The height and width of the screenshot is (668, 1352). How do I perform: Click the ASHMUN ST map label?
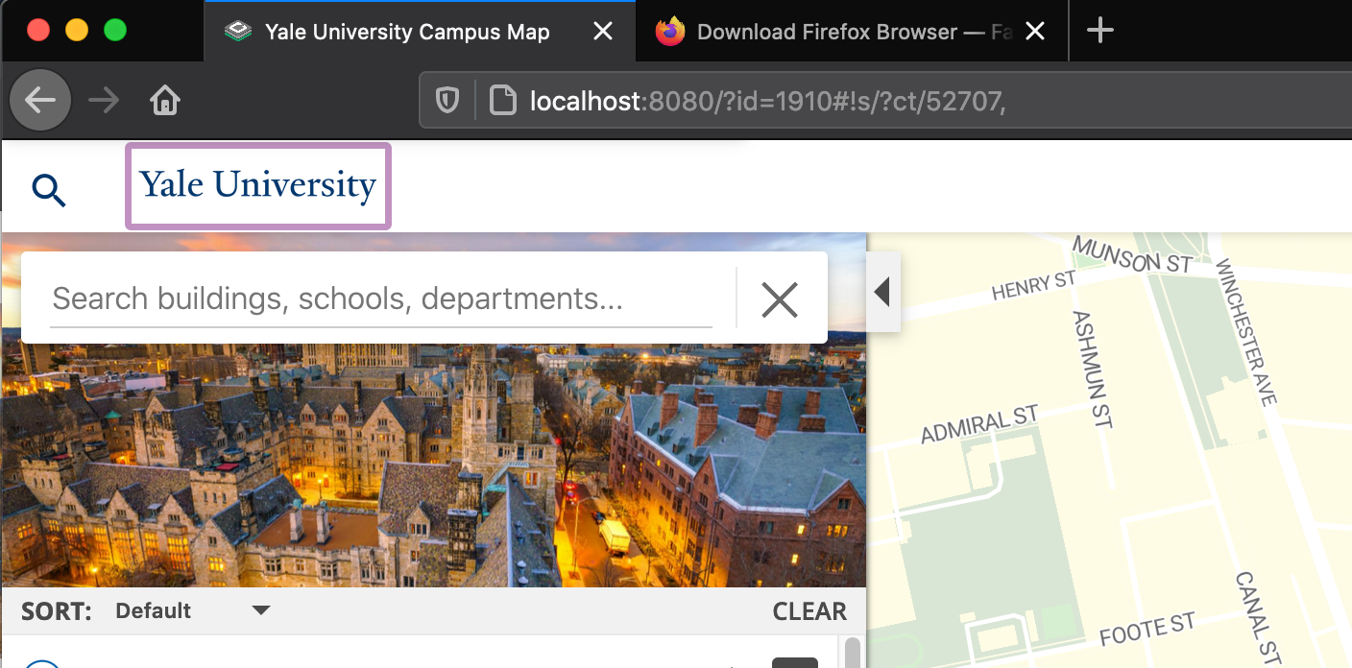click(x=1094, y=369)
